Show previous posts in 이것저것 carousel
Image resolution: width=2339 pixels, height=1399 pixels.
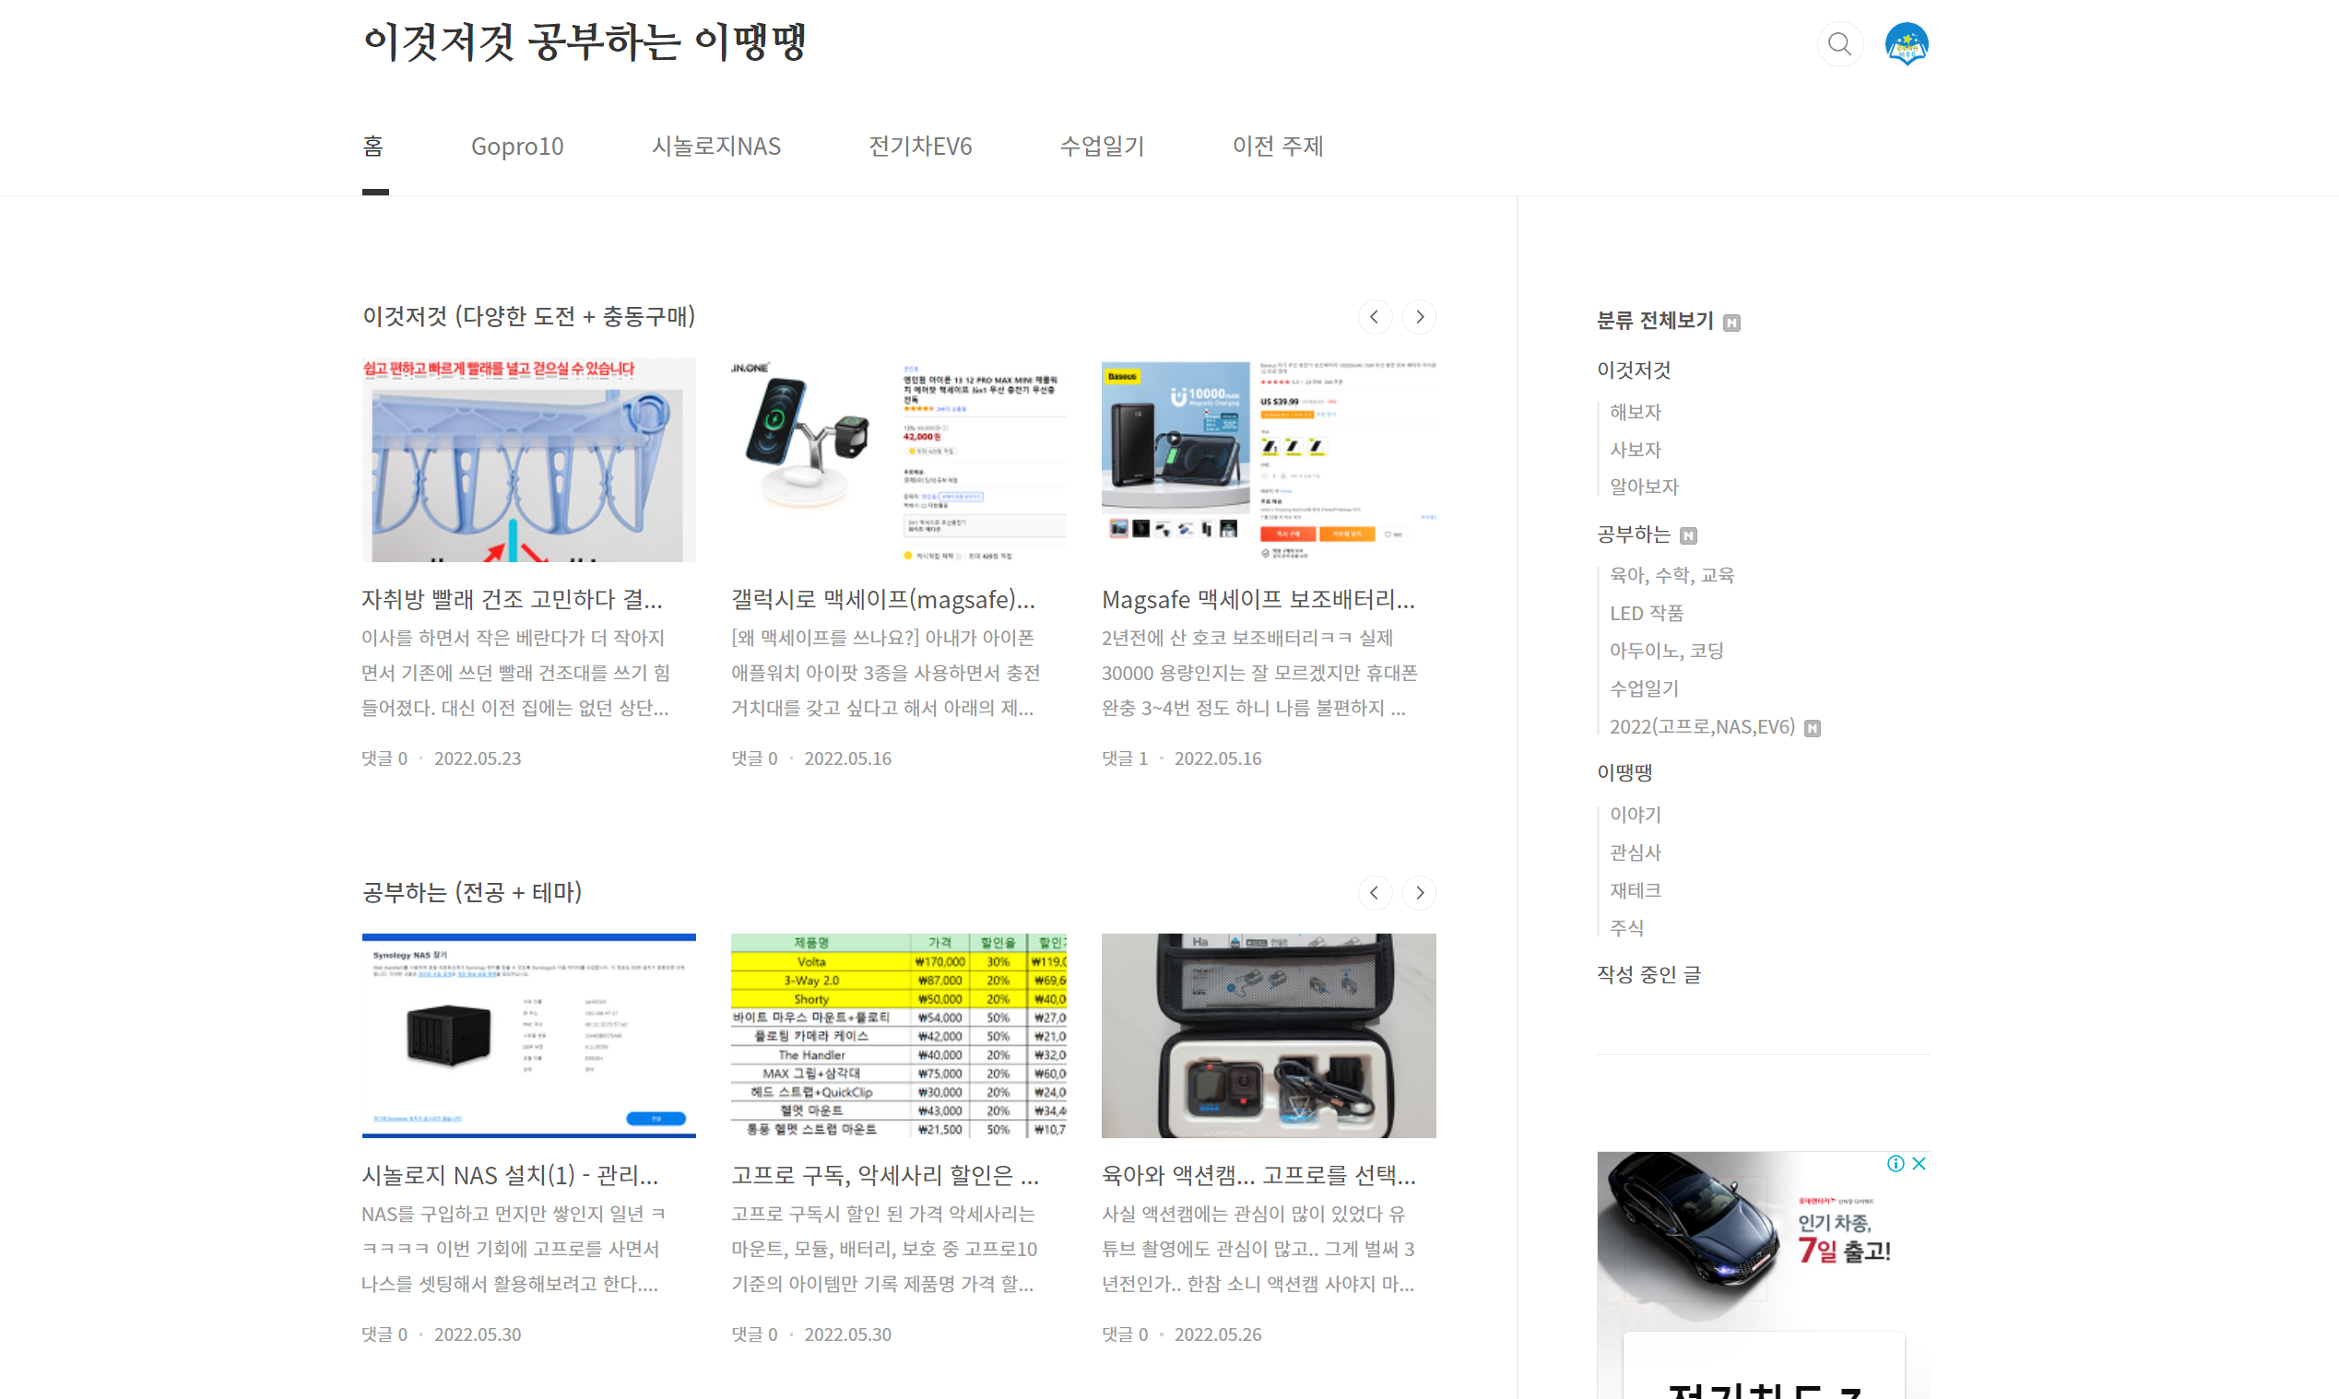(x=1374, y=317)
